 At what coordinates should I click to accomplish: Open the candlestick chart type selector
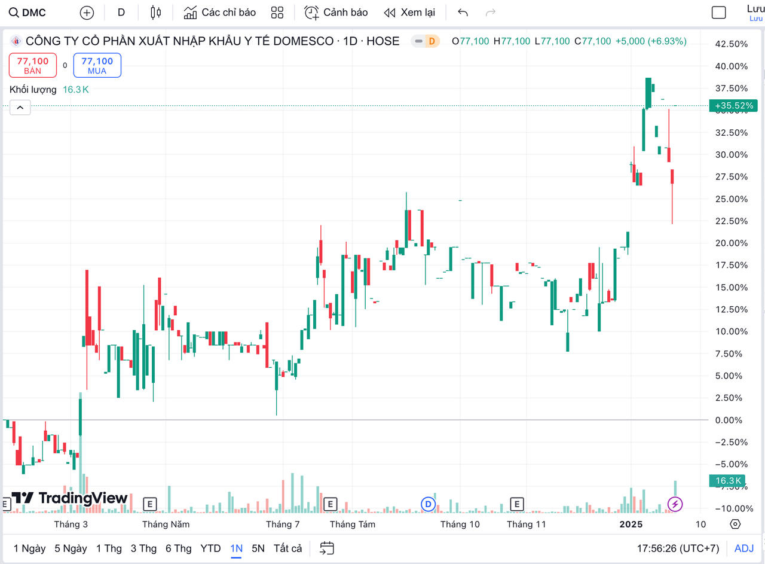pyautogui.click(x=156, y=13)
